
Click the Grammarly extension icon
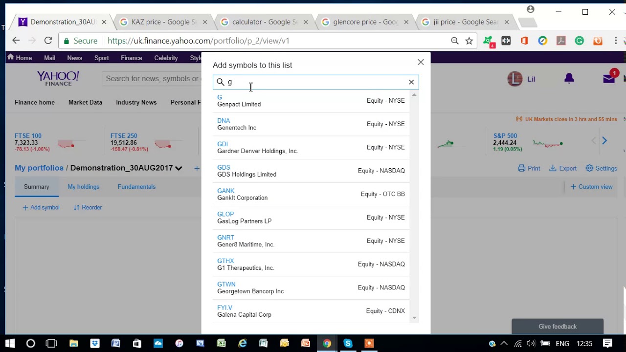click(x=579, y=41)
